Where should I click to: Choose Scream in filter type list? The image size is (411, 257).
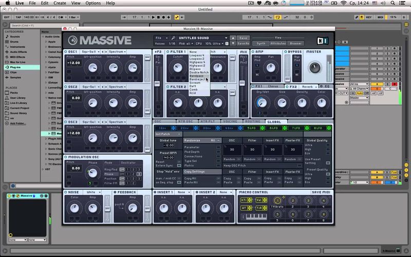point(199,83)
